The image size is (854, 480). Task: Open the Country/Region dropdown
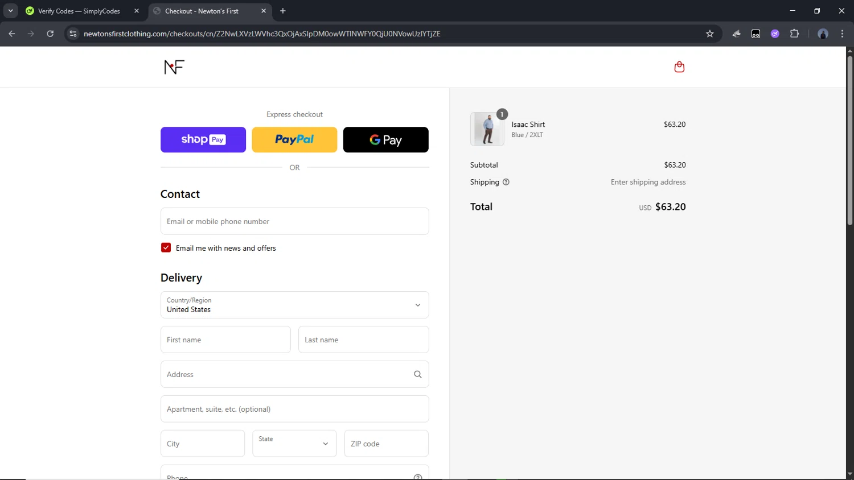(x=294, y=305)
